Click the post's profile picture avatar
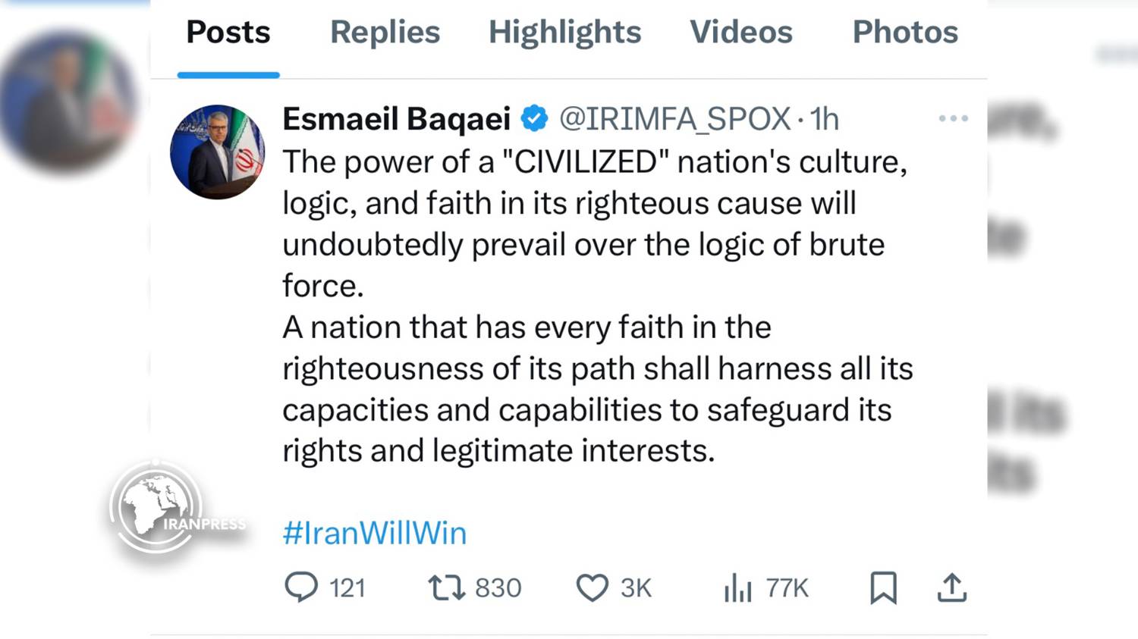 pyautogui.click(x=218, y=152)
